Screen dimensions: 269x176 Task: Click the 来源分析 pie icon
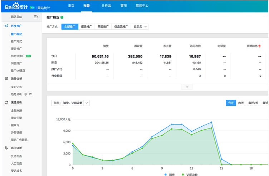6,102
